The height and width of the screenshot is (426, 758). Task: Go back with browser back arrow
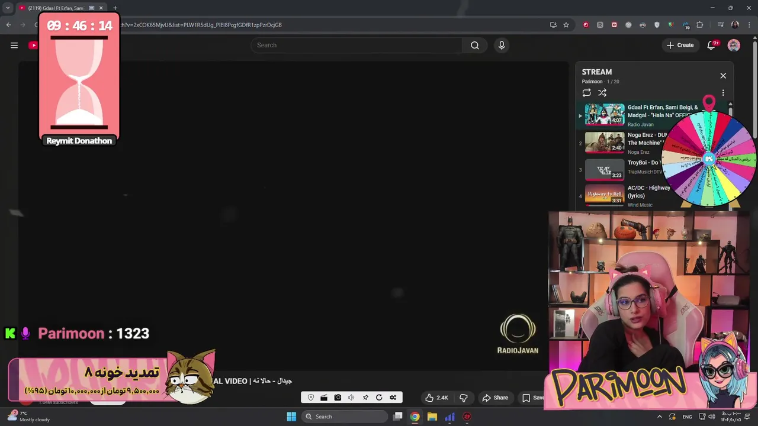(x=8, y=25)
